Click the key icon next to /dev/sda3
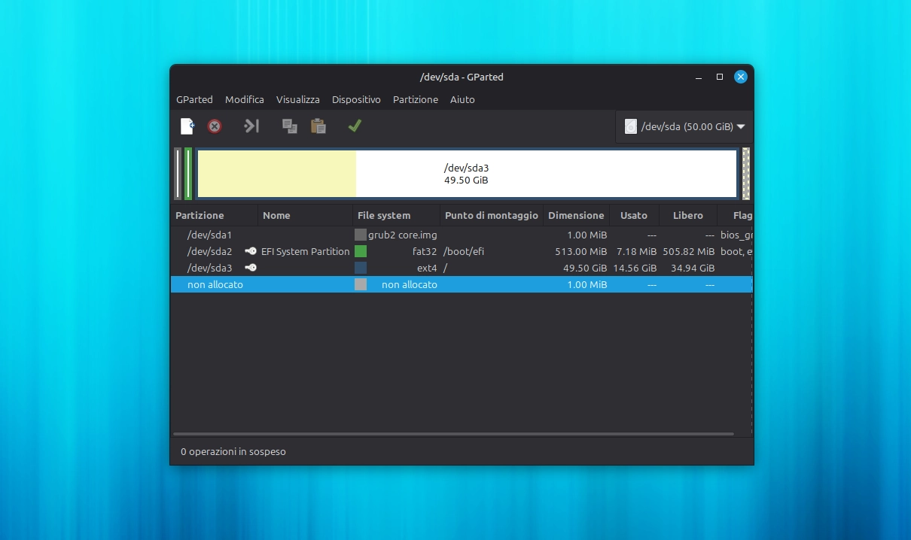 [x=250, y=268]
